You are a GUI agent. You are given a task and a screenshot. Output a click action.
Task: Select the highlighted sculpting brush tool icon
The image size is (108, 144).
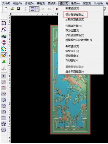coord(4,55)
